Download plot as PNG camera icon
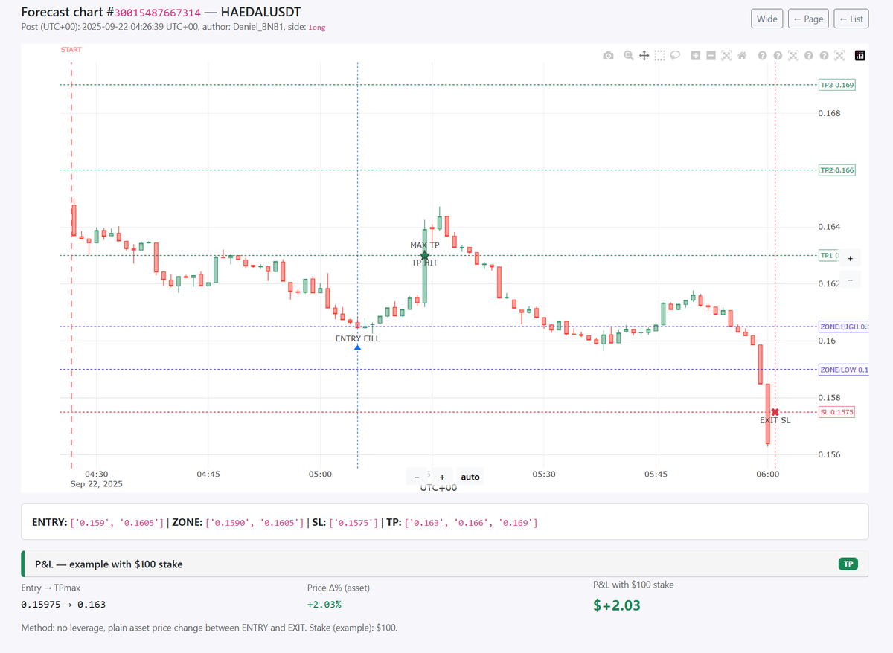The height and width of the screenshot is (653, 893). click(609, 56)
